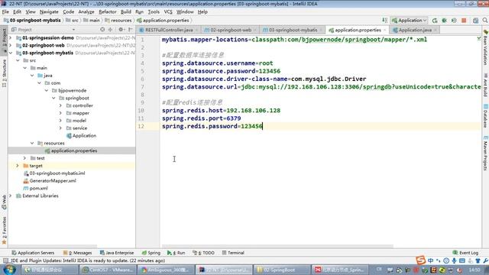Open the Maven Projects side panel

tap(486, 153)
